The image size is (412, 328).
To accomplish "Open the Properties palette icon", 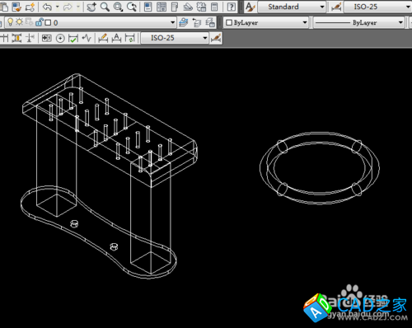I will point(148,7).
